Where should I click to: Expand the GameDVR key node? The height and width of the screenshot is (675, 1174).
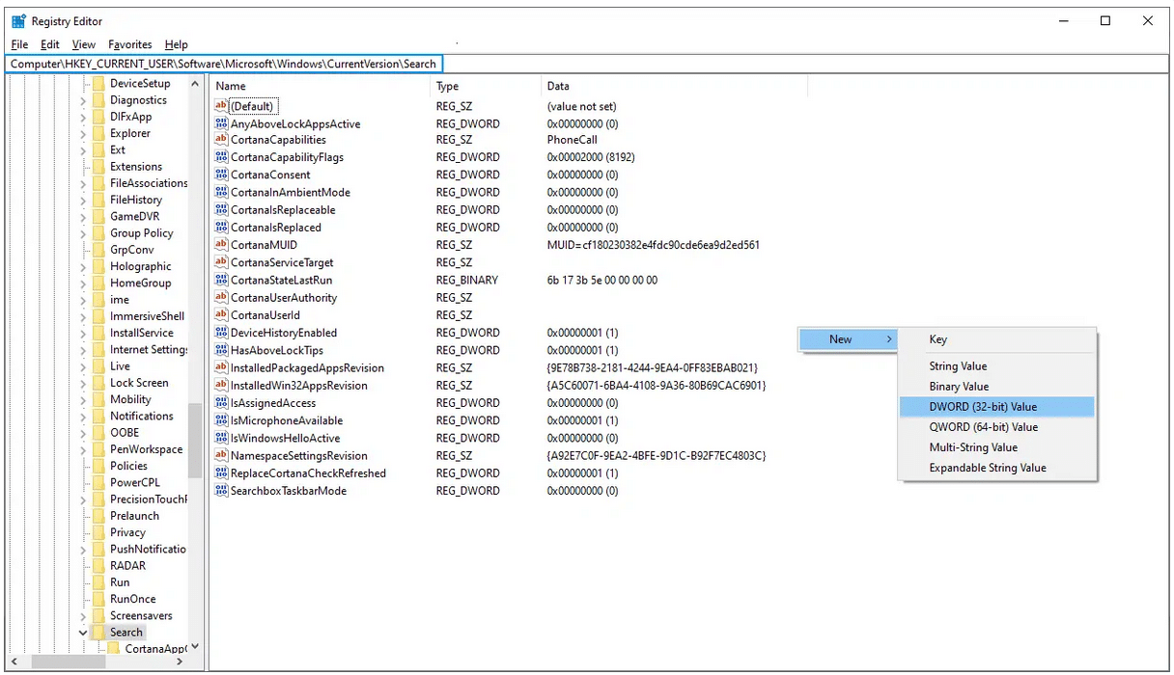point(83,217)
